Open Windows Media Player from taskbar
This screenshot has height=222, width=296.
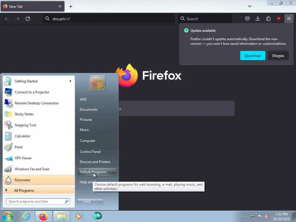79,216
